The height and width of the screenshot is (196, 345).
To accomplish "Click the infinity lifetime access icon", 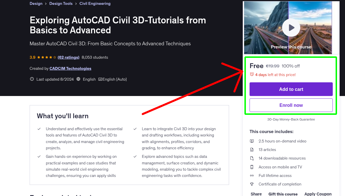I will [x=252, y=175].
